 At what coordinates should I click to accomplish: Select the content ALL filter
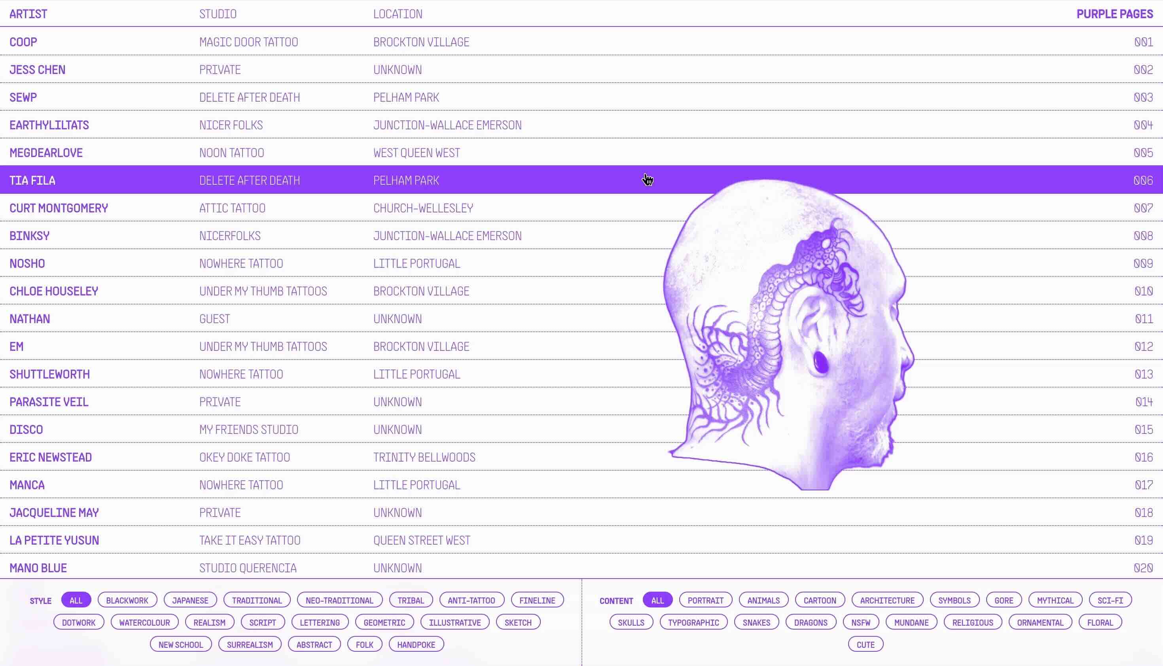(x=657, y=600)
